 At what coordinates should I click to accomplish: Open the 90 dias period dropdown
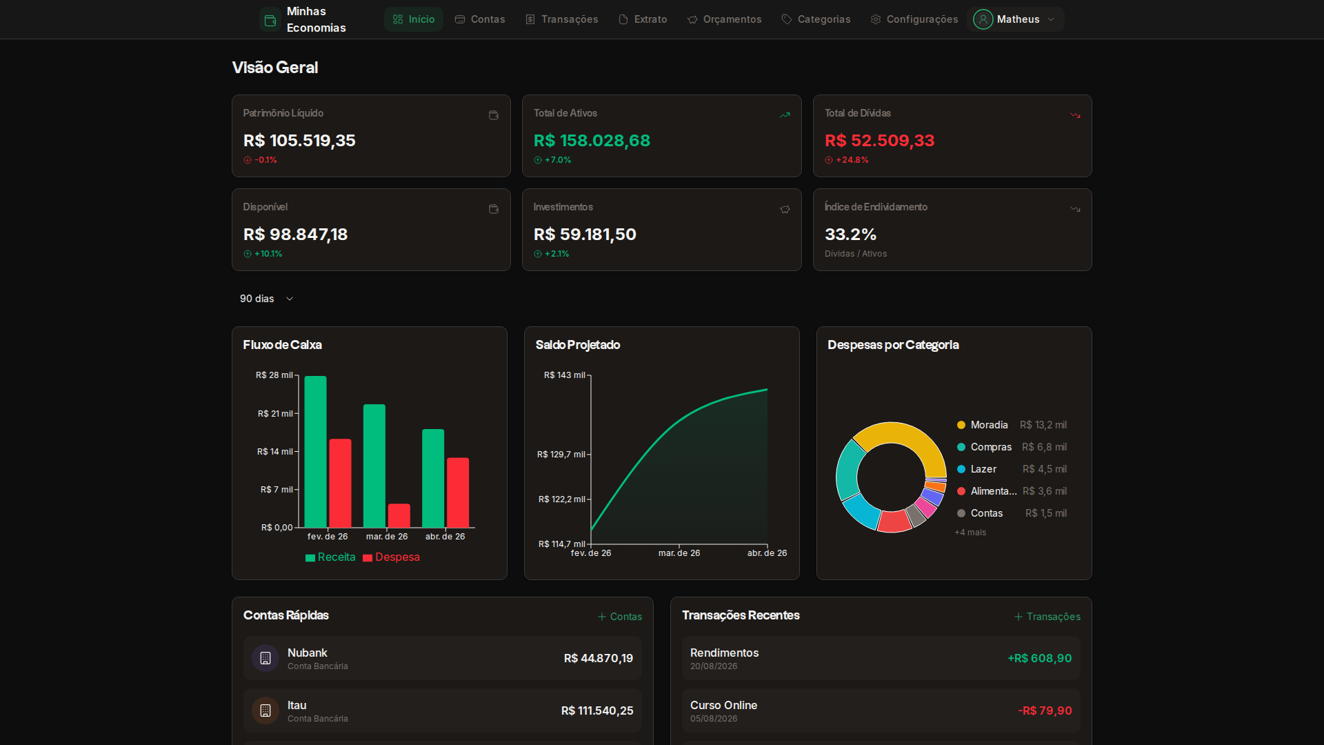(266, 299)
